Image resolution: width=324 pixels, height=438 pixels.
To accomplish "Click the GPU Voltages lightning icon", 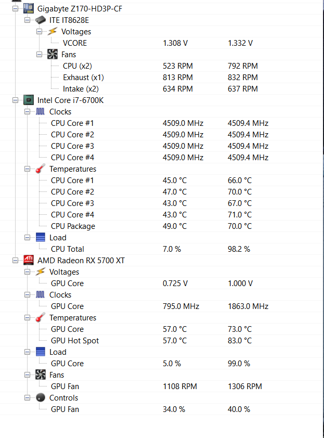I will click(x=41, y=272).
